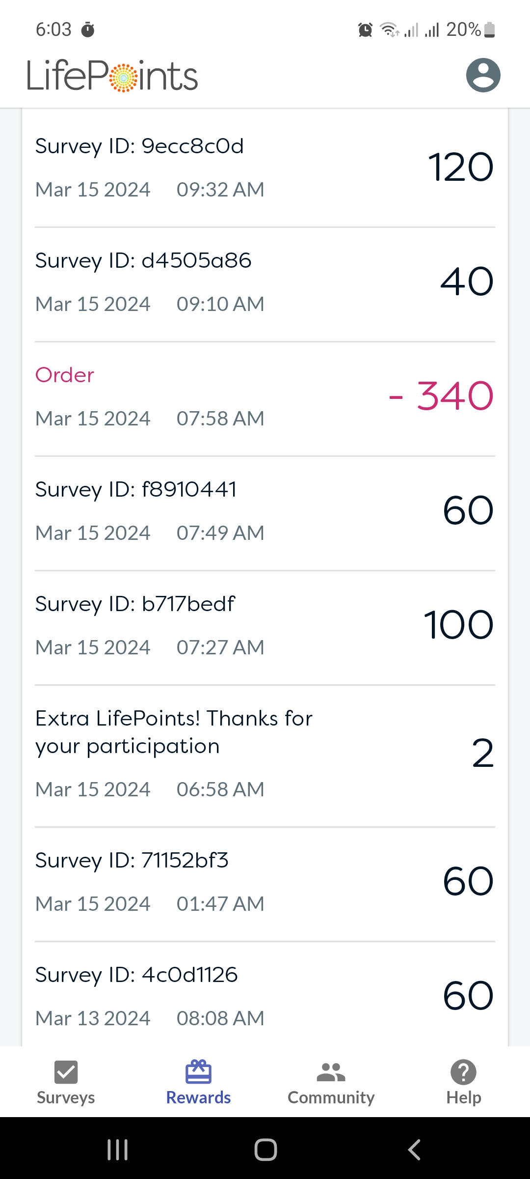Viewport: 530px width, 1179px height.
Task: Open Android recent apps button
Action: click(x=118, y=1150)
